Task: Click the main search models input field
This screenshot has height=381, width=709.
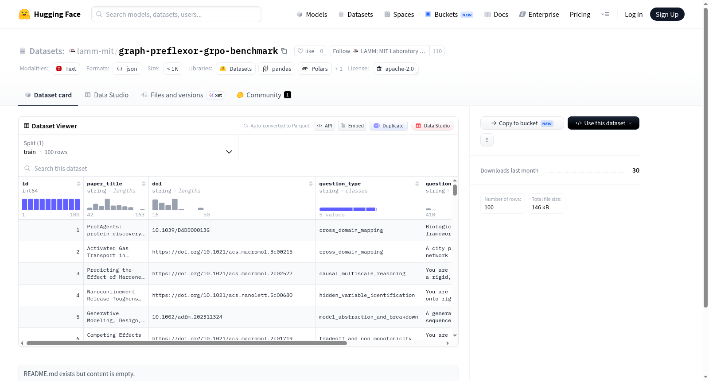Action: point(176,14)
